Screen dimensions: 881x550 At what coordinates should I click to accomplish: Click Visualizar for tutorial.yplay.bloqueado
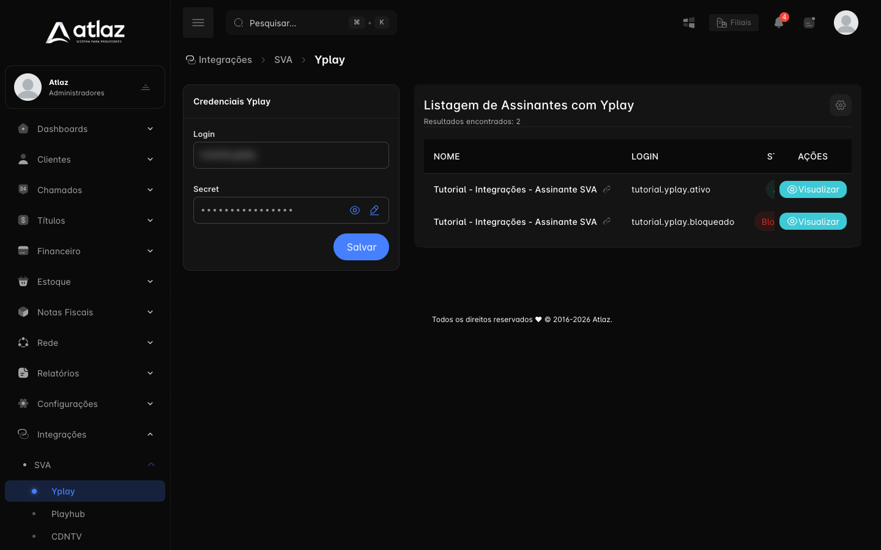pos(813,221)
